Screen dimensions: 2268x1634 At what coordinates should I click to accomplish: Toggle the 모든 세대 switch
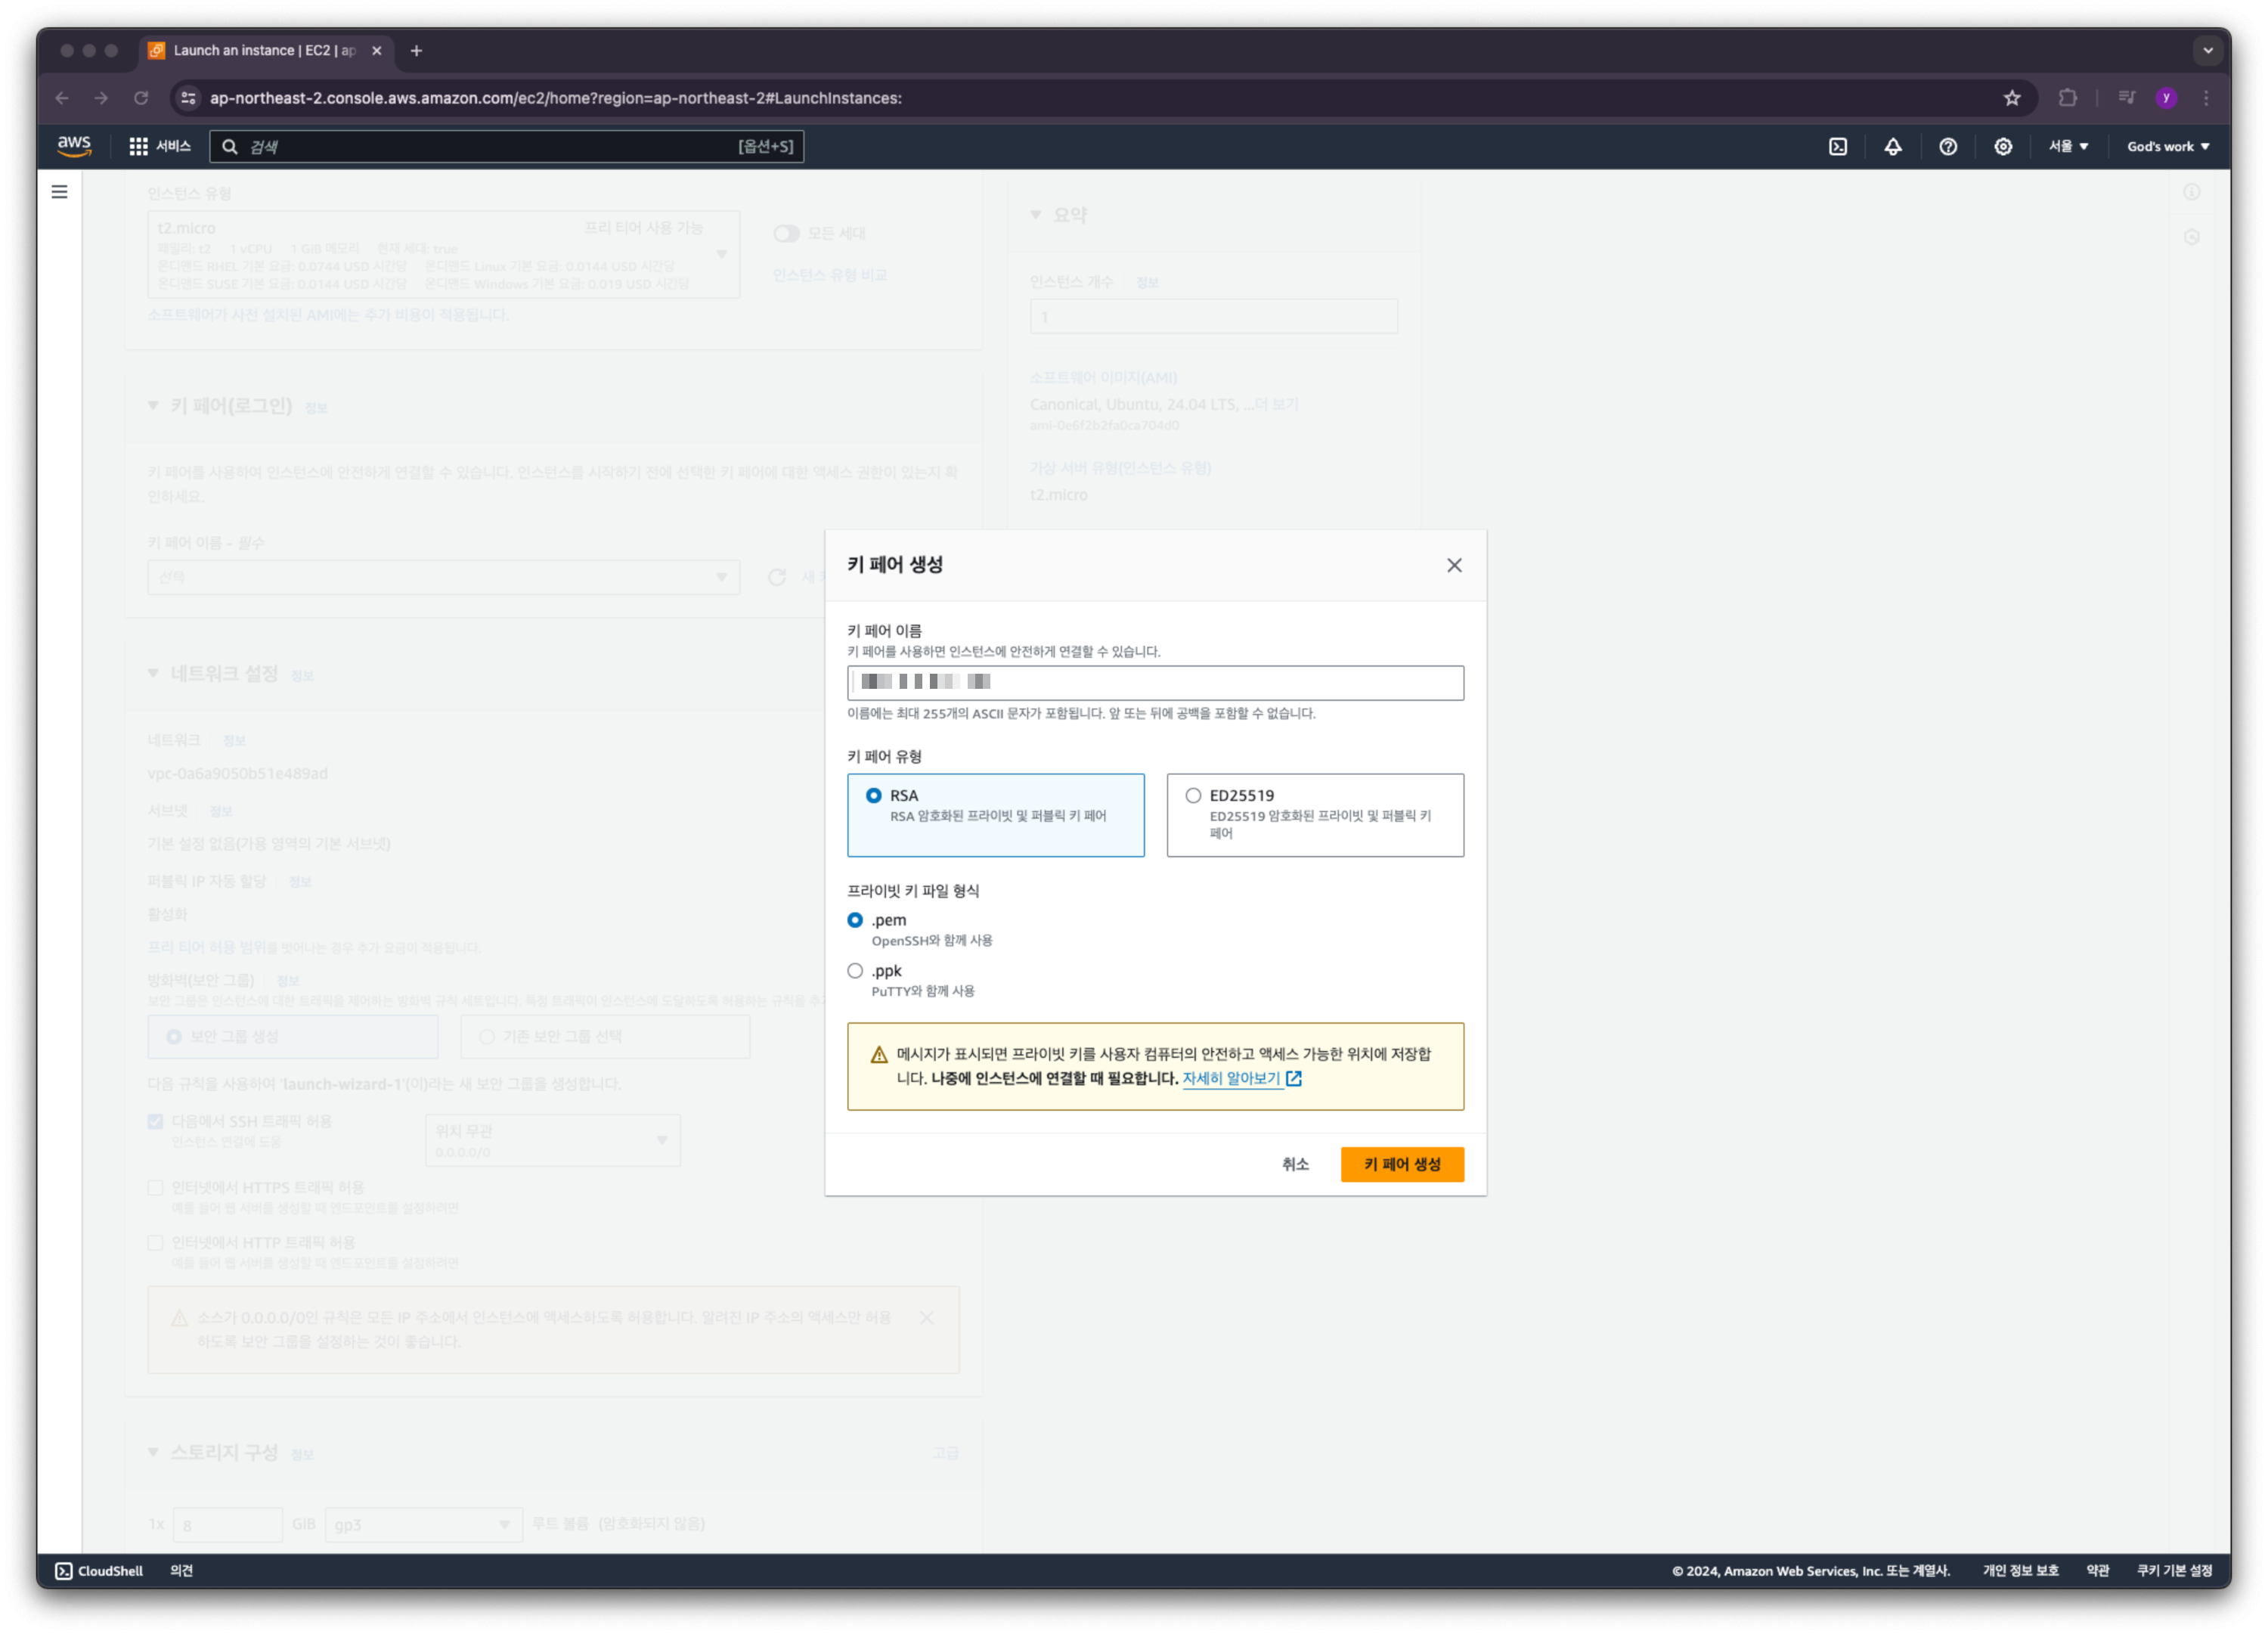coord(786,233)
